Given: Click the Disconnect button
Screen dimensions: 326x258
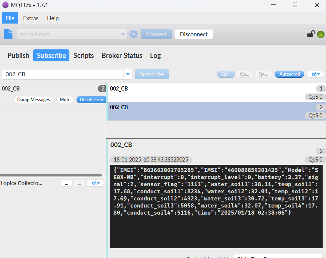Looking at the screenshot, I should click(x=194, y=34).
